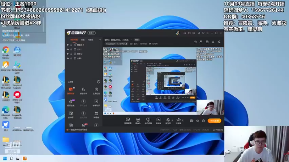Select the 文本 2 source row
Image resolution: width=289 pixels, height=162 pixels.
(83, 54)
